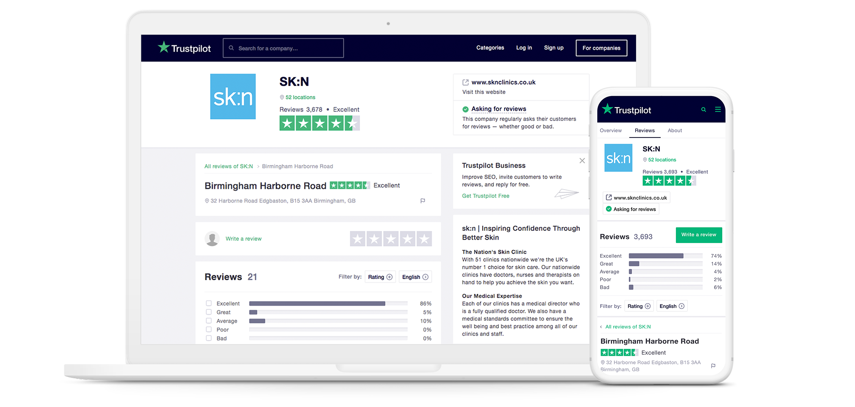
Task: Check the Excellent rating filter checkbox
Action: point(209,303)
